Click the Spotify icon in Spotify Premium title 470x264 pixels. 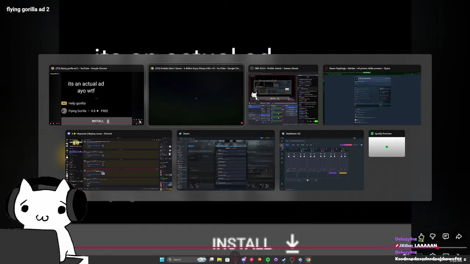[372, 133]
